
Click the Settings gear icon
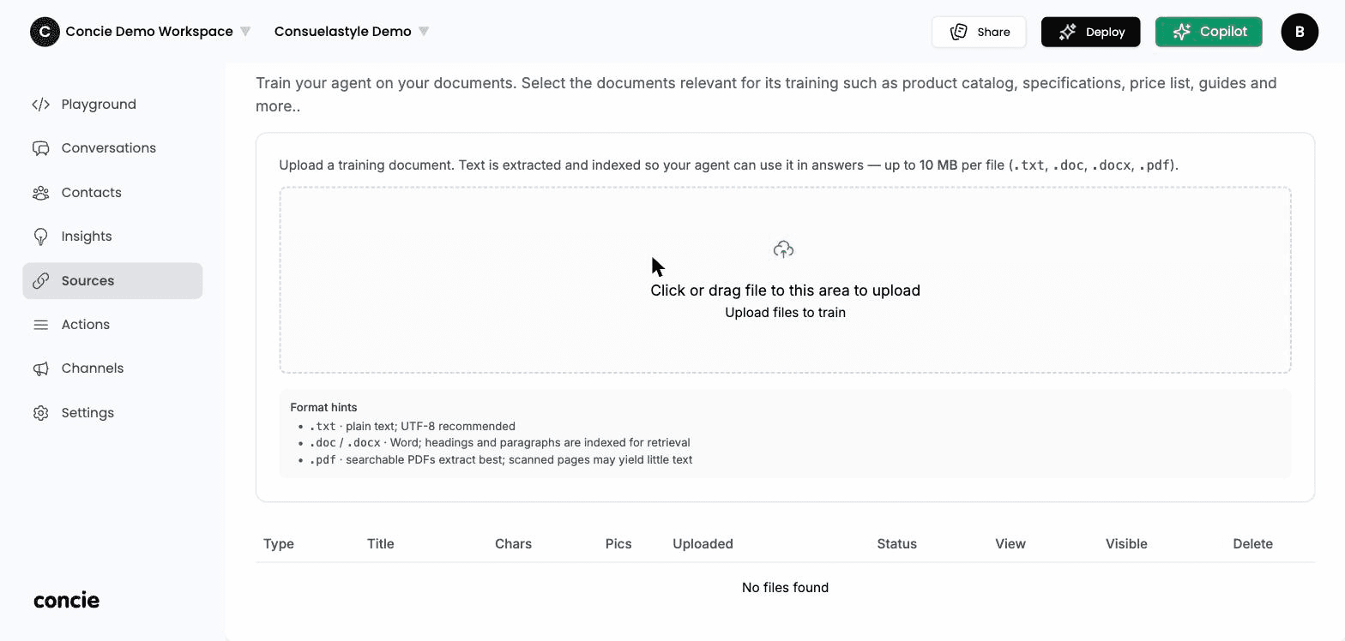pos(40,413)
